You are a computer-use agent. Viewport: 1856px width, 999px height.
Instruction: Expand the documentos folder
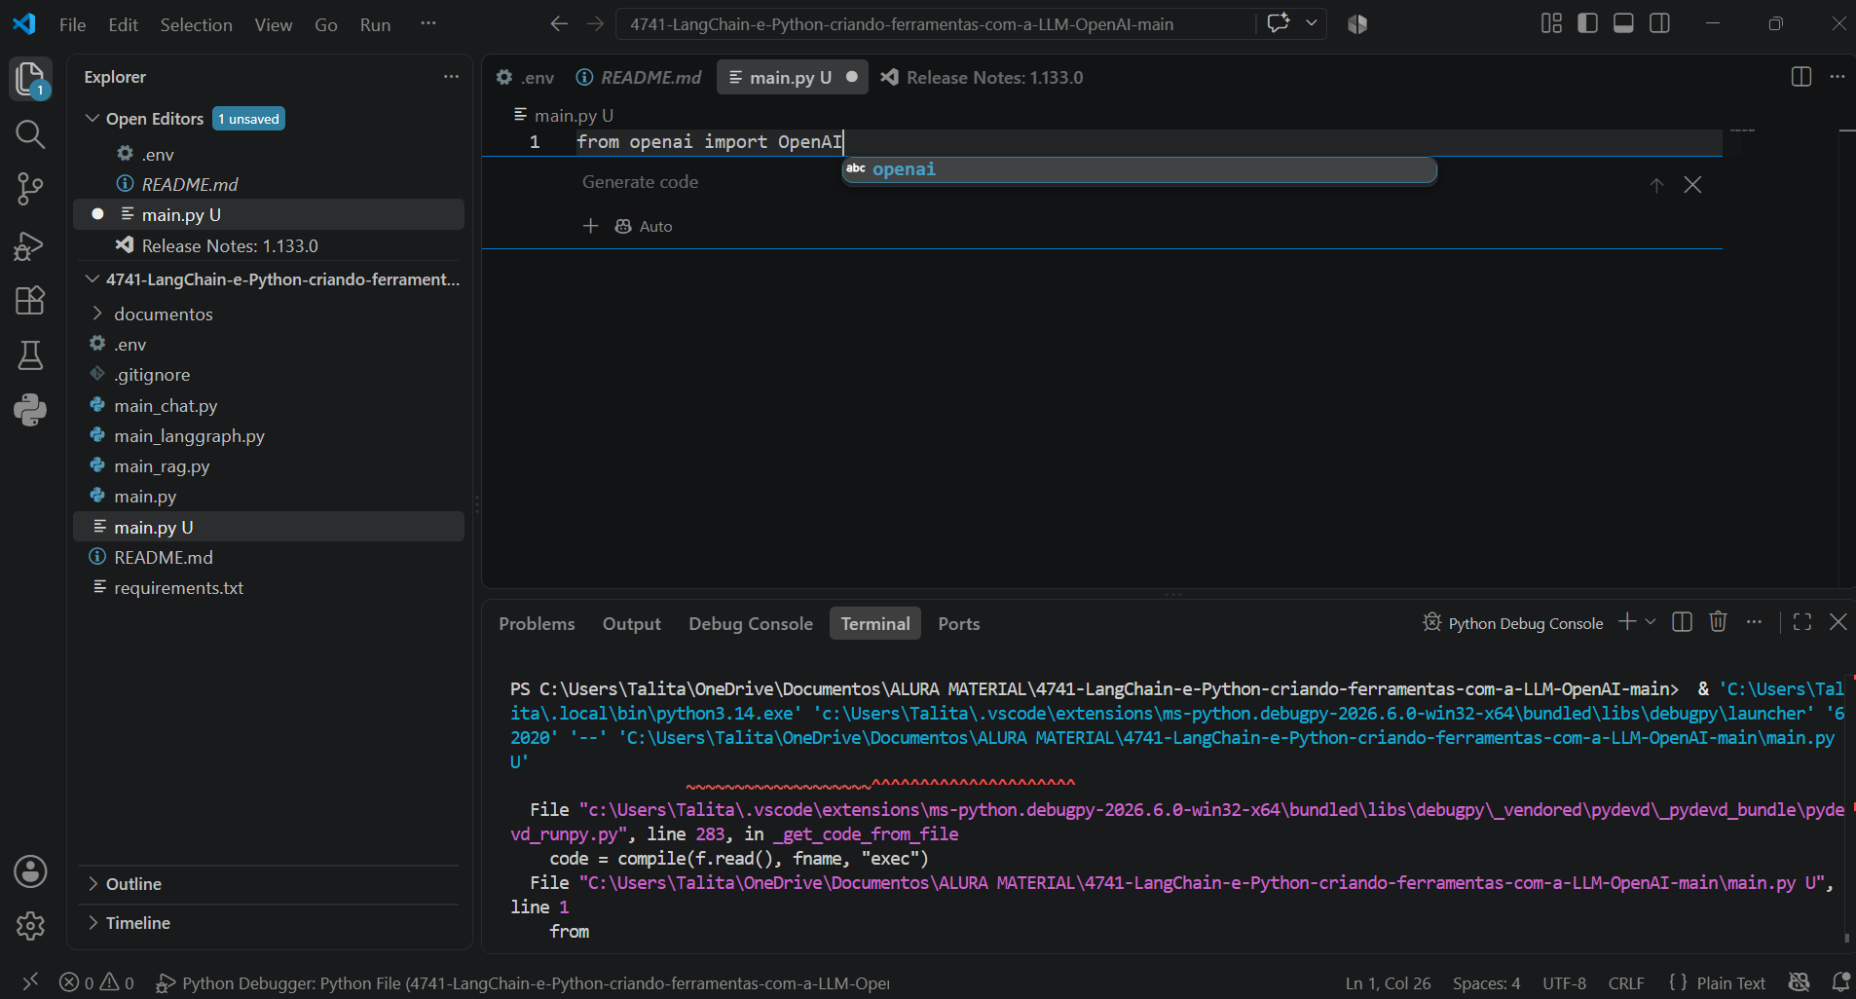point(163,314)
